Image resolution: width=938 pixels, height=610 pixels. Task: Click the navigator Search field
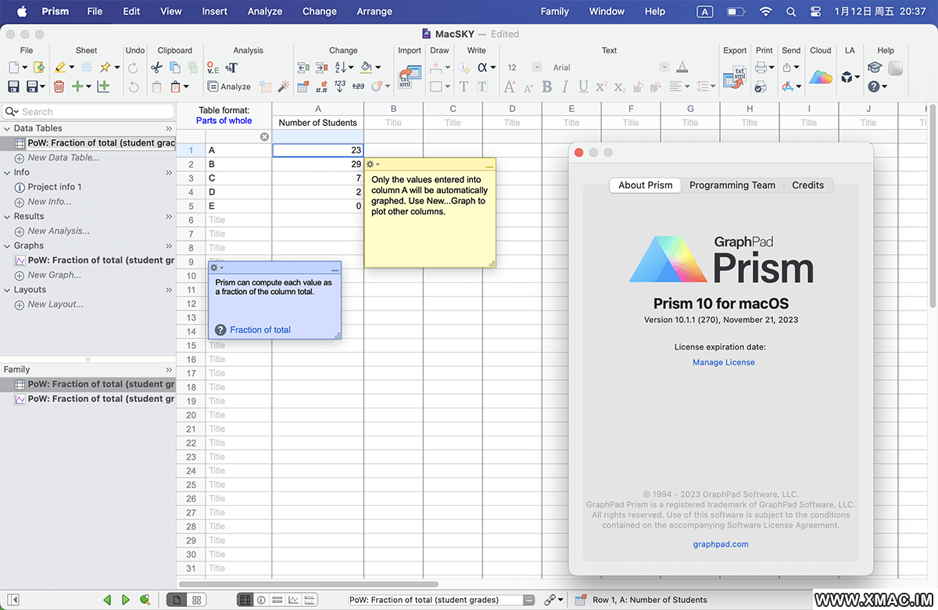point(88,112)
